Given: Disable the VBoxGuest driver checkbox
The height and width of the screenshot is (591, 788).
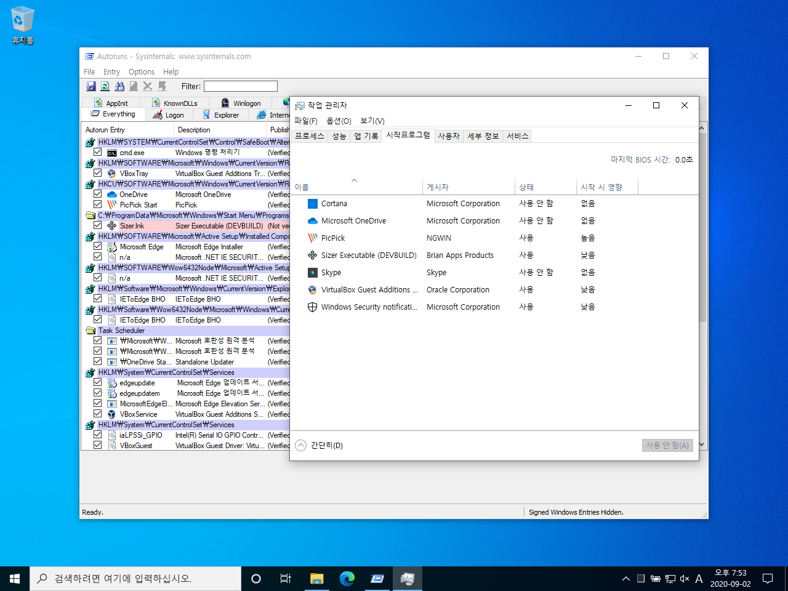Looking at the screenshot, I should point(97,445).
